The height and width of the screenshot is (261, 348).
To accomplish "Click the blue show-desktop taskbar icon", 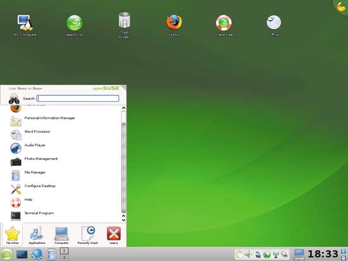I will 22,254.
